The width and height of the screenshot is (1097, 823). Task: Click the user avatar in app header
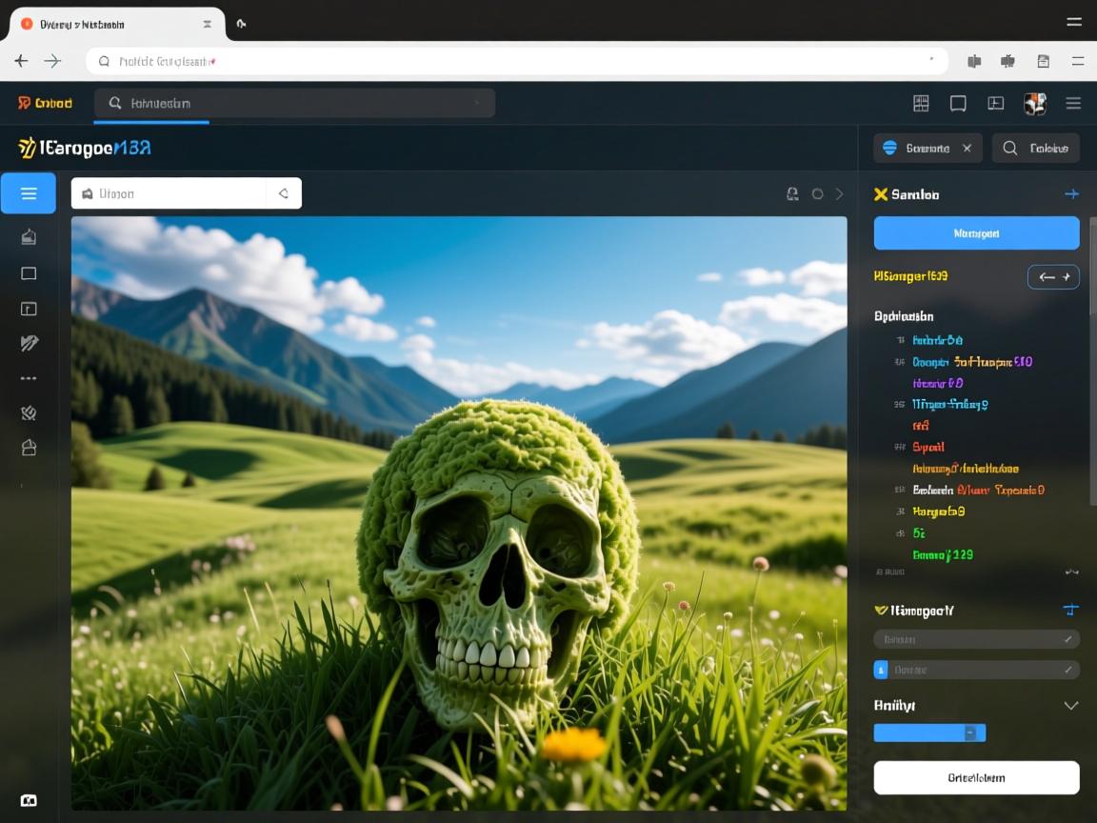tap(1034, 104)
